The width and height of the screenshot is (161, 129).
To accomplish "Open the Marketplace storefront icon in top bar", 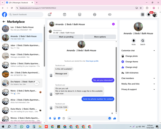I will (x=80, y=15).
